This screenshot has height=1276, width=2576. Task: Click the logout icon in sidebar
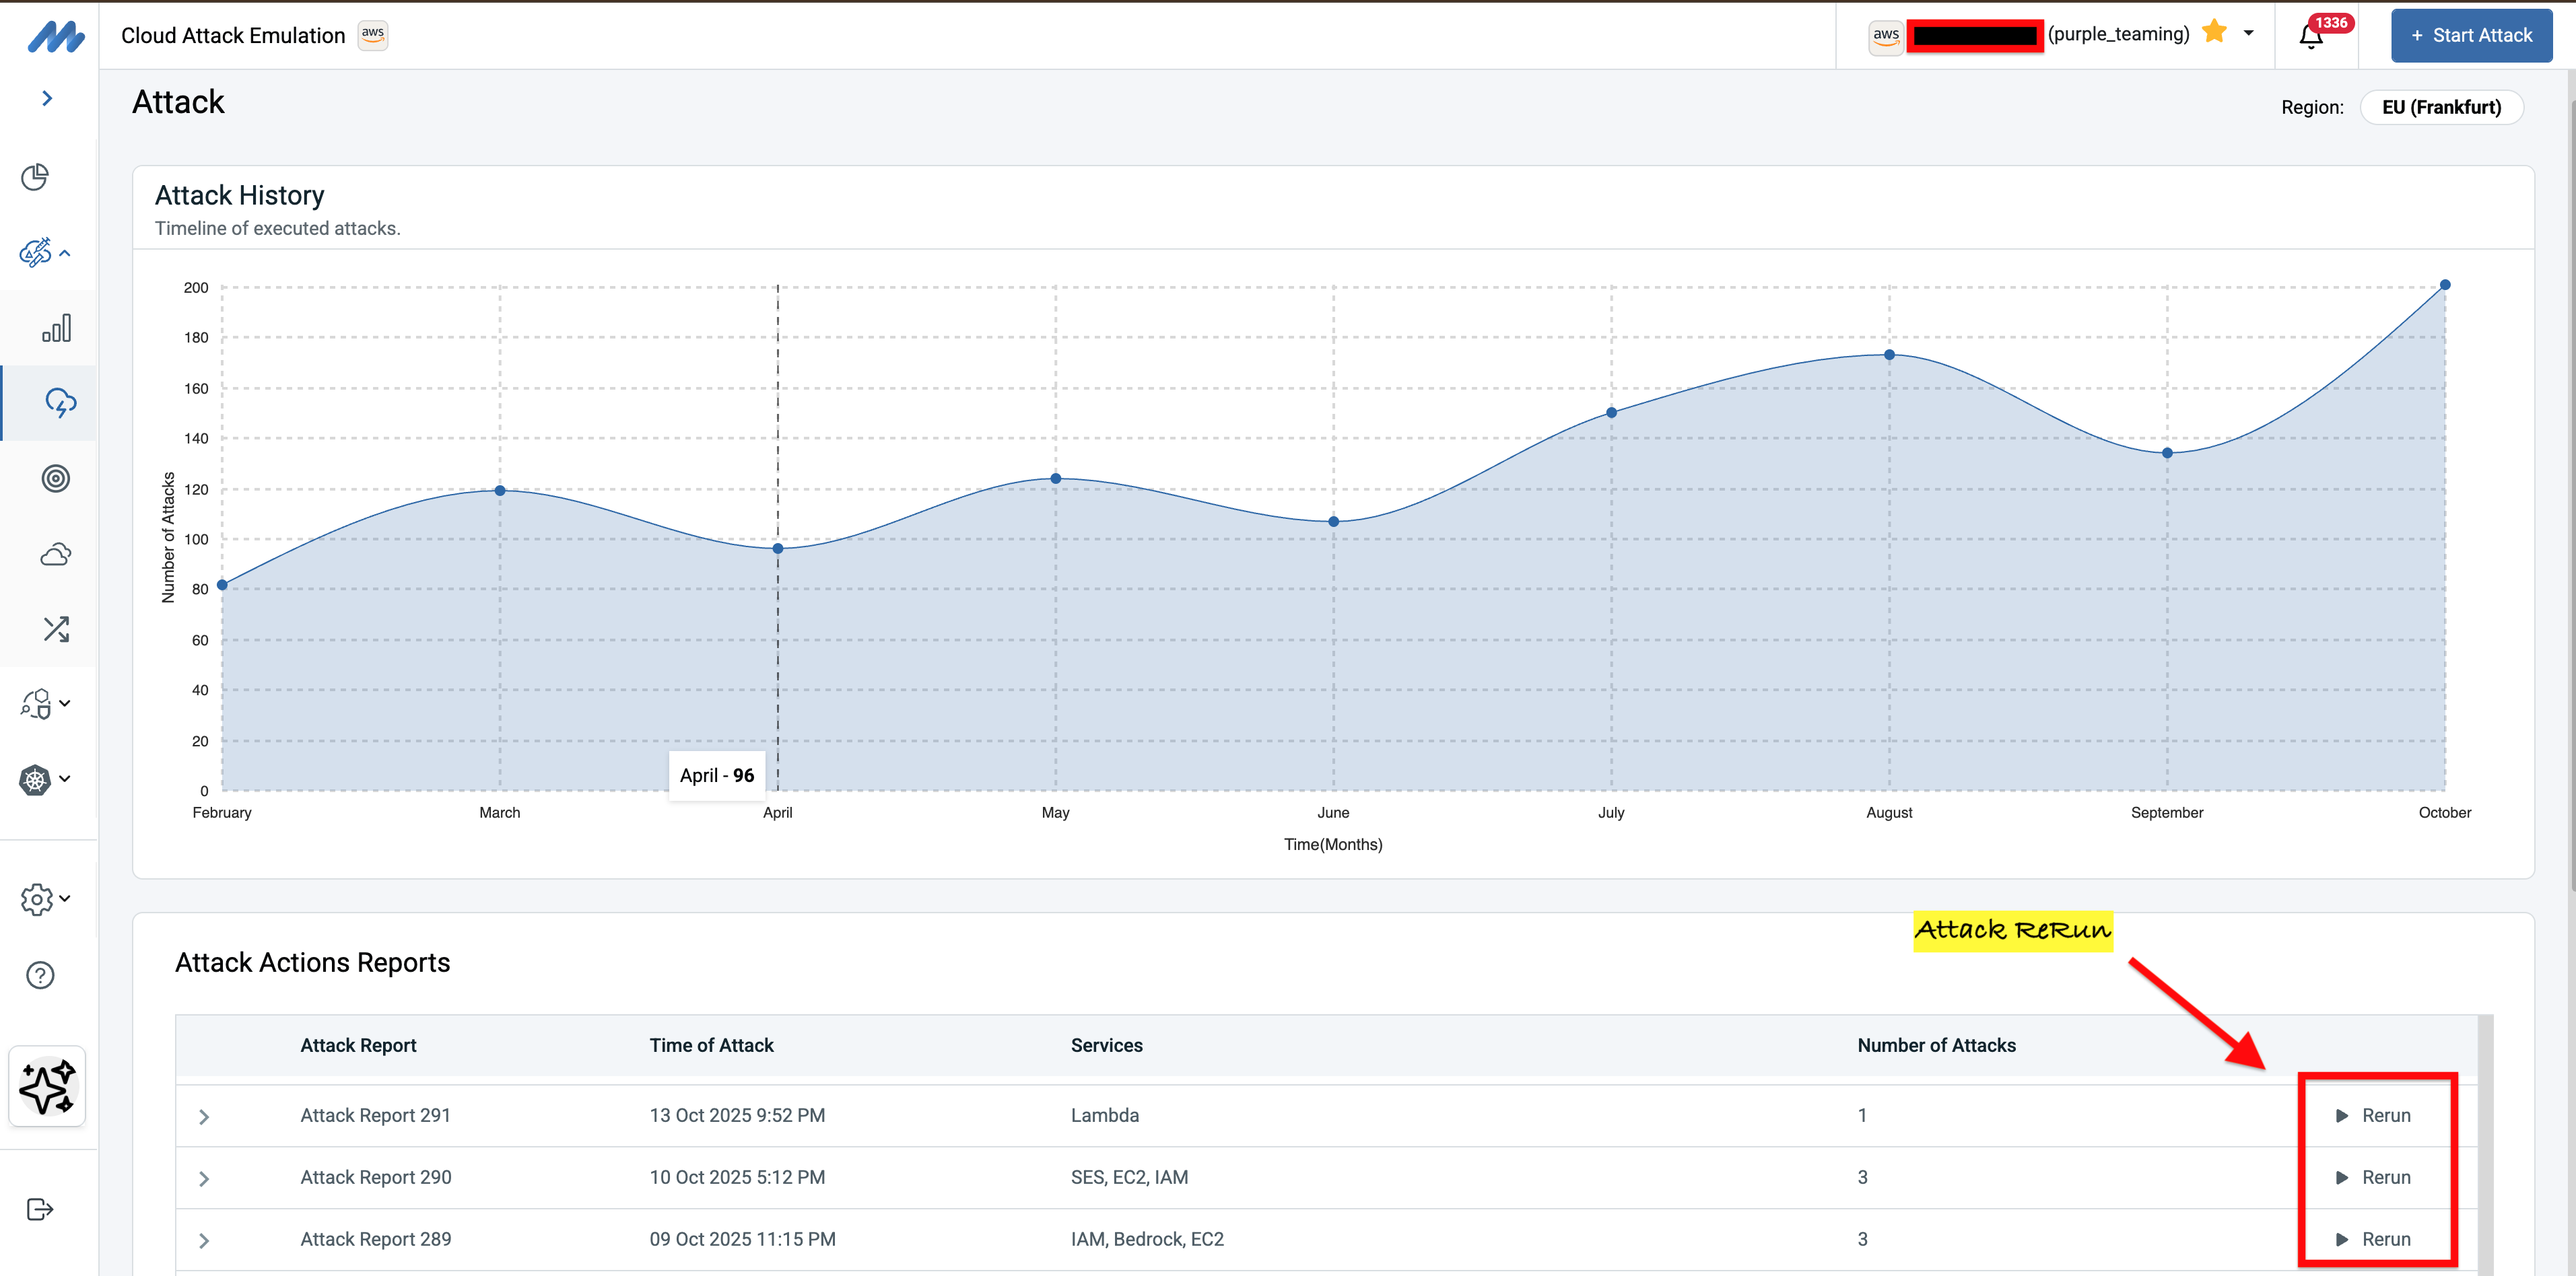(40, 1210)
